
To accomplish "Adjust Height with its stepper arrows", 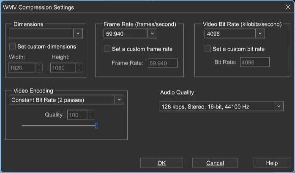I will point(79,68).
